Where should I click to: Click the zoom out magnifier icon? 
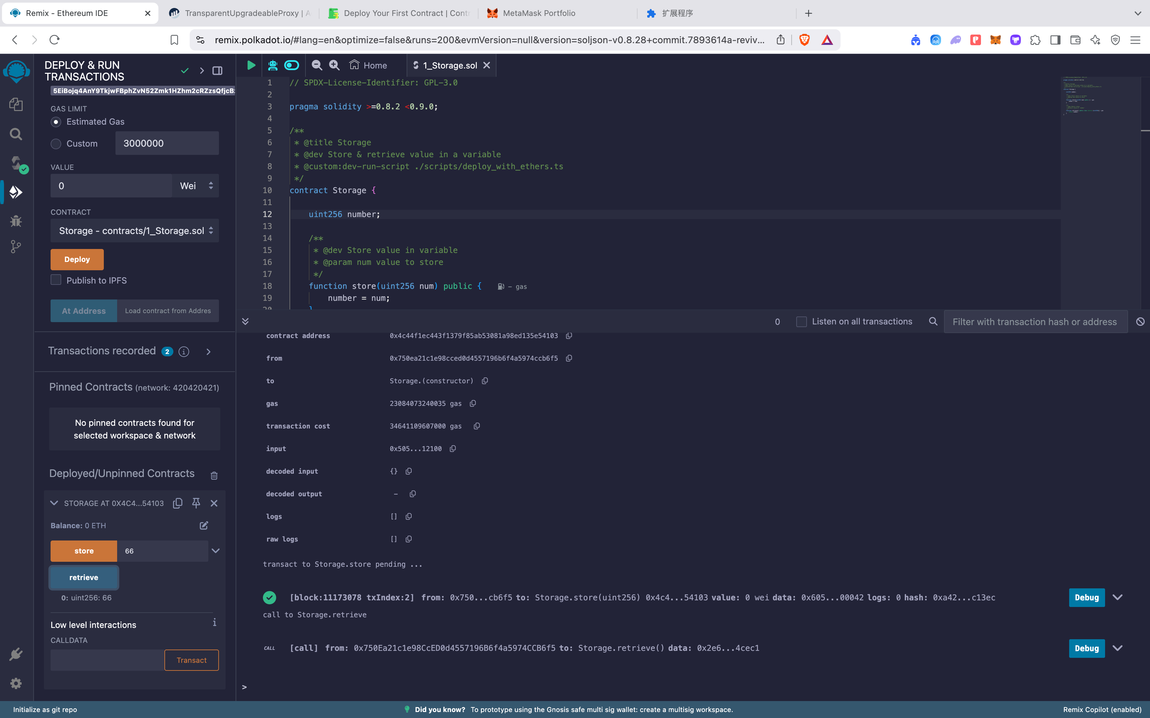tap(317, 65)
